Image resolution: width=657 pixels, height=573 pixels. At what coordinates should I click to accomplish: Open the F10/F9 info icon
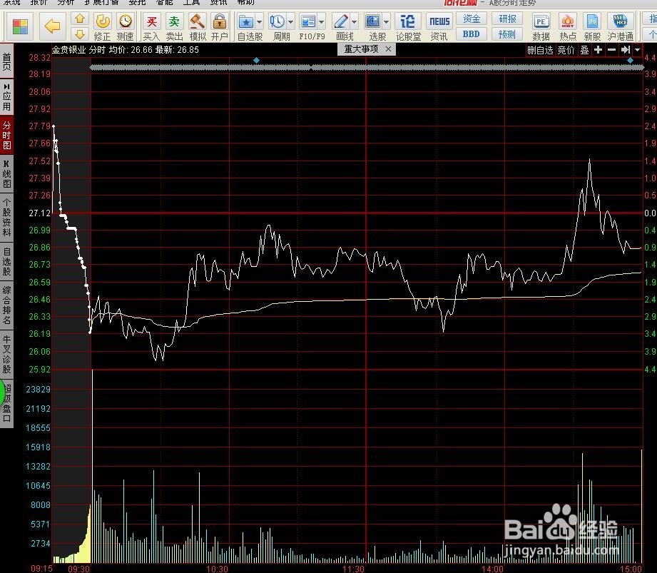[x=308, y=21]
